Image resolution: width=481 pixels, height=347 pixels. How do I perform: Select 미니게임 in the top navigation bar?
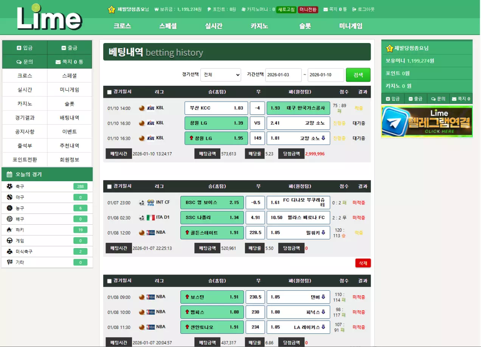click(351, 26)
